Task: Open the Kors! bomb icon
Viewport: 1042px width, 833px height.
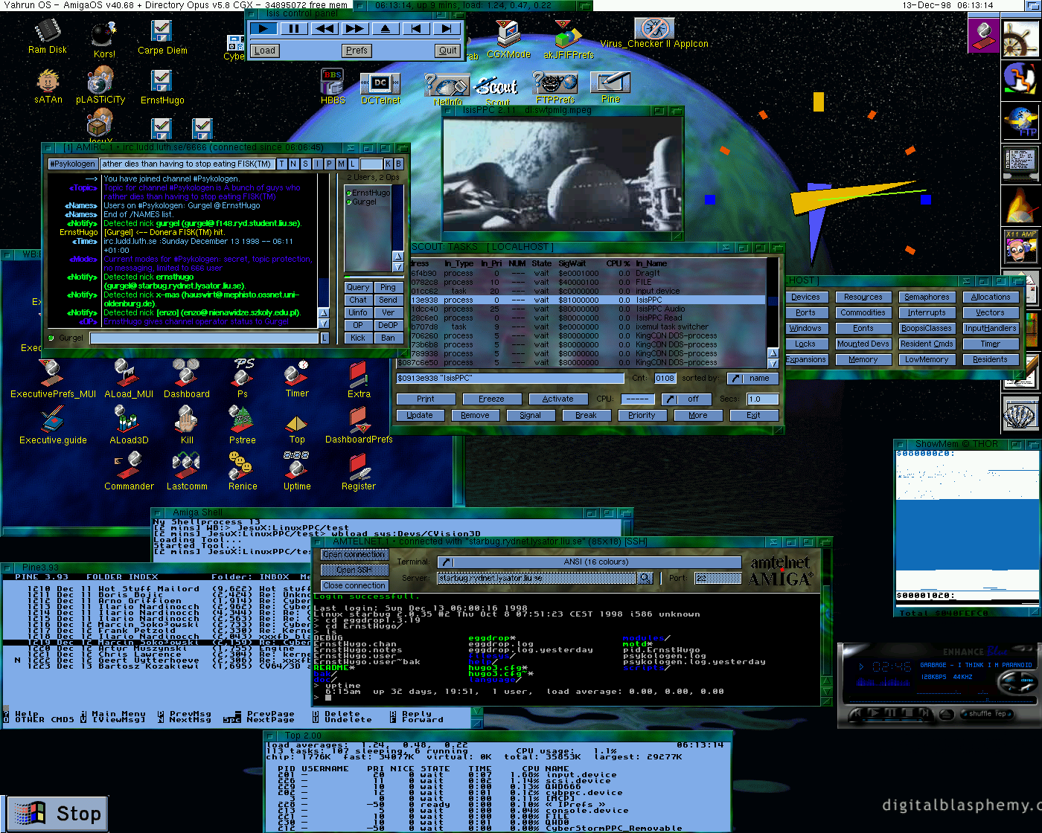Action: (104, 39)
